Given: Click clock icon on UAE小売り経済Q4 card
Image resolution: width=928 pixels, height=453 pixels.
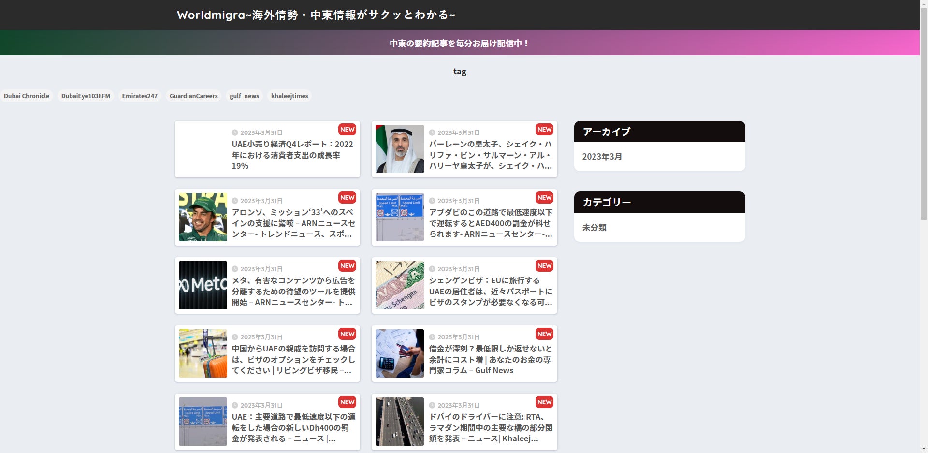Looking at the screenshot, I should (x=235, y=132).
